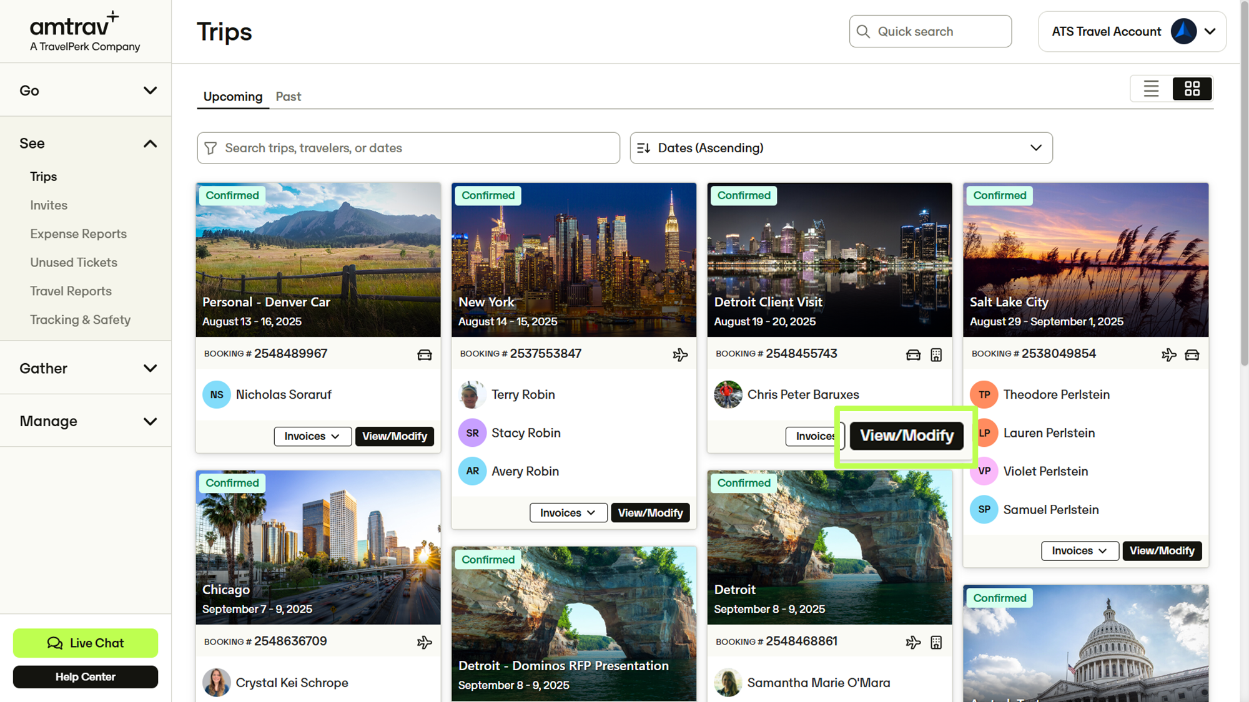Click Chris Peter Baruxes profile photo
Screen dimensions: 1249x702
(728, 394)
